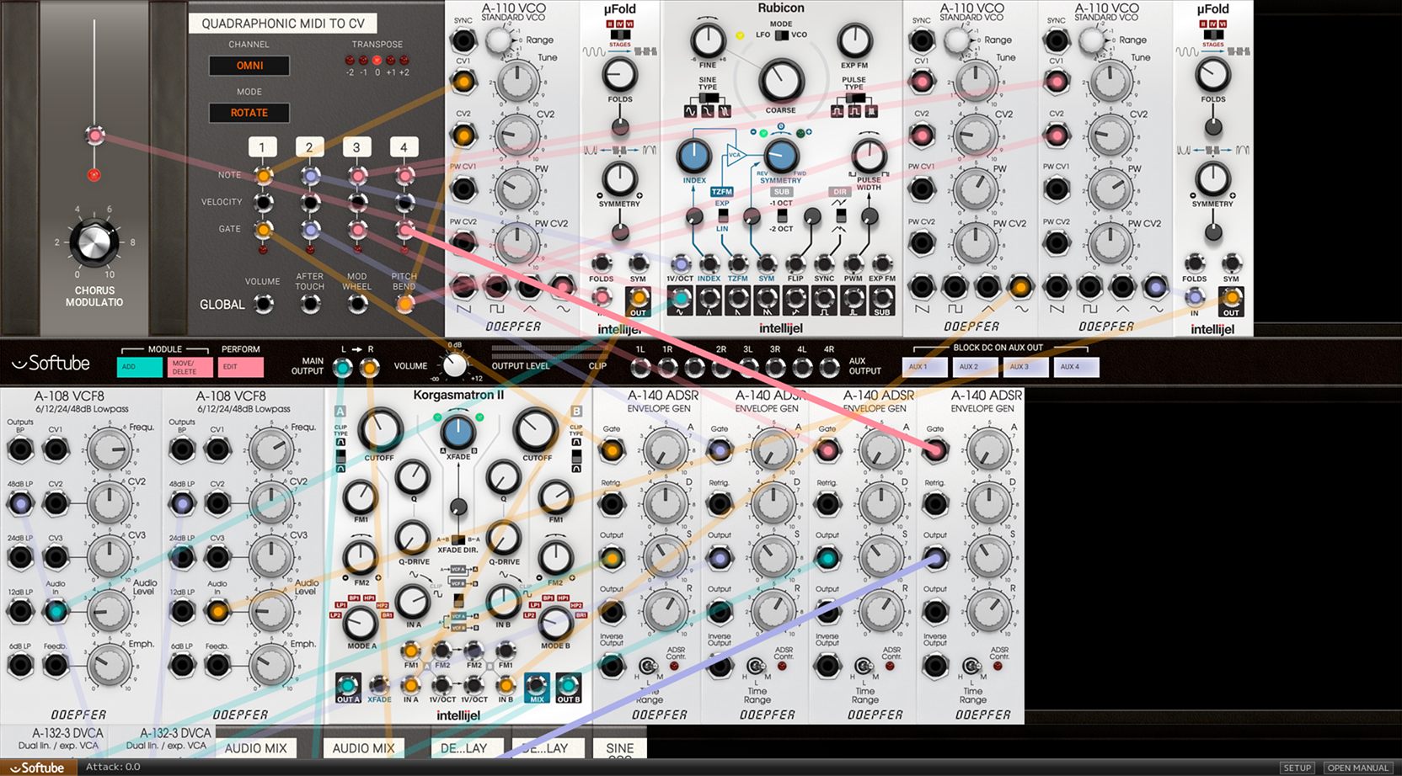Click the SETUP button
Viewport: 1402px width, 776px height.
1297,768
